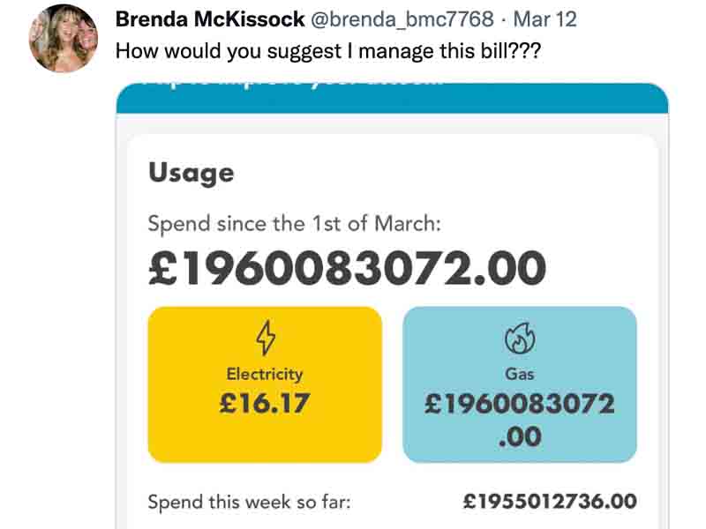Click the gas amount £1960083072.00
706x529 pixels.
520,420
